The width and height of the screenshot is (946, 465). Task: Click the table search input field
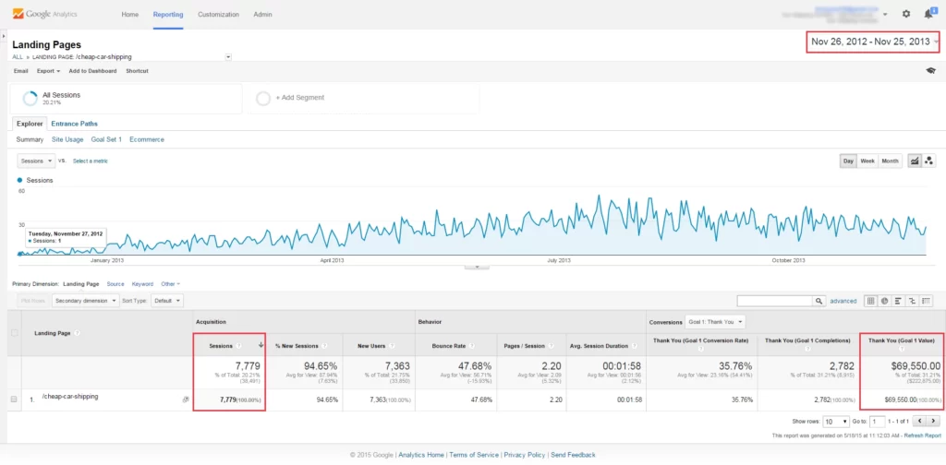tap(775, 301)
